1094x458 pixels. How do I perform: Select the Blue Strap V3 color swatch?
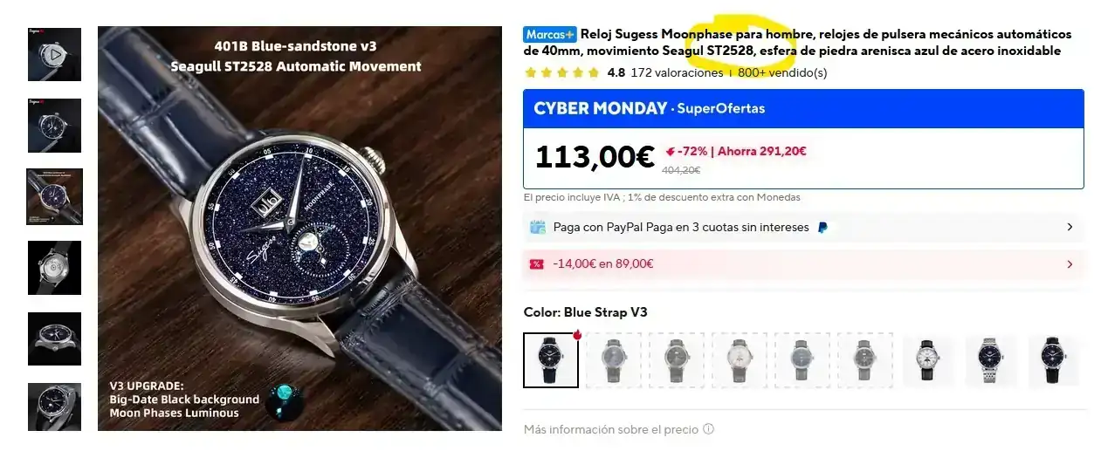[x=551, y=360]
